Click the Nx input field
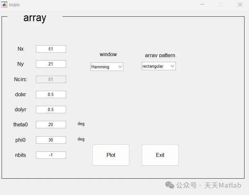Viewport: 249px width, 195px height. [x=51, y=49]
